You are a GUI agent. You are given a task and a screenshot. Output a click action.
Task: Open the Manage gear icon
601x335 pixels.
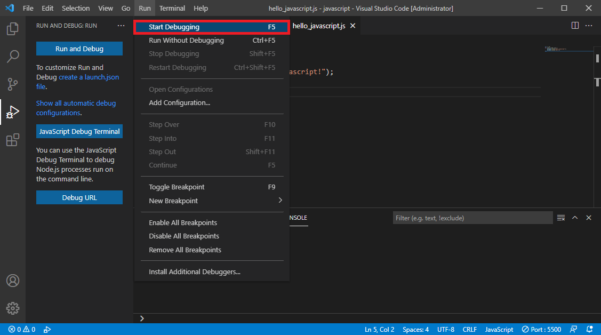(x=13, y=308)
